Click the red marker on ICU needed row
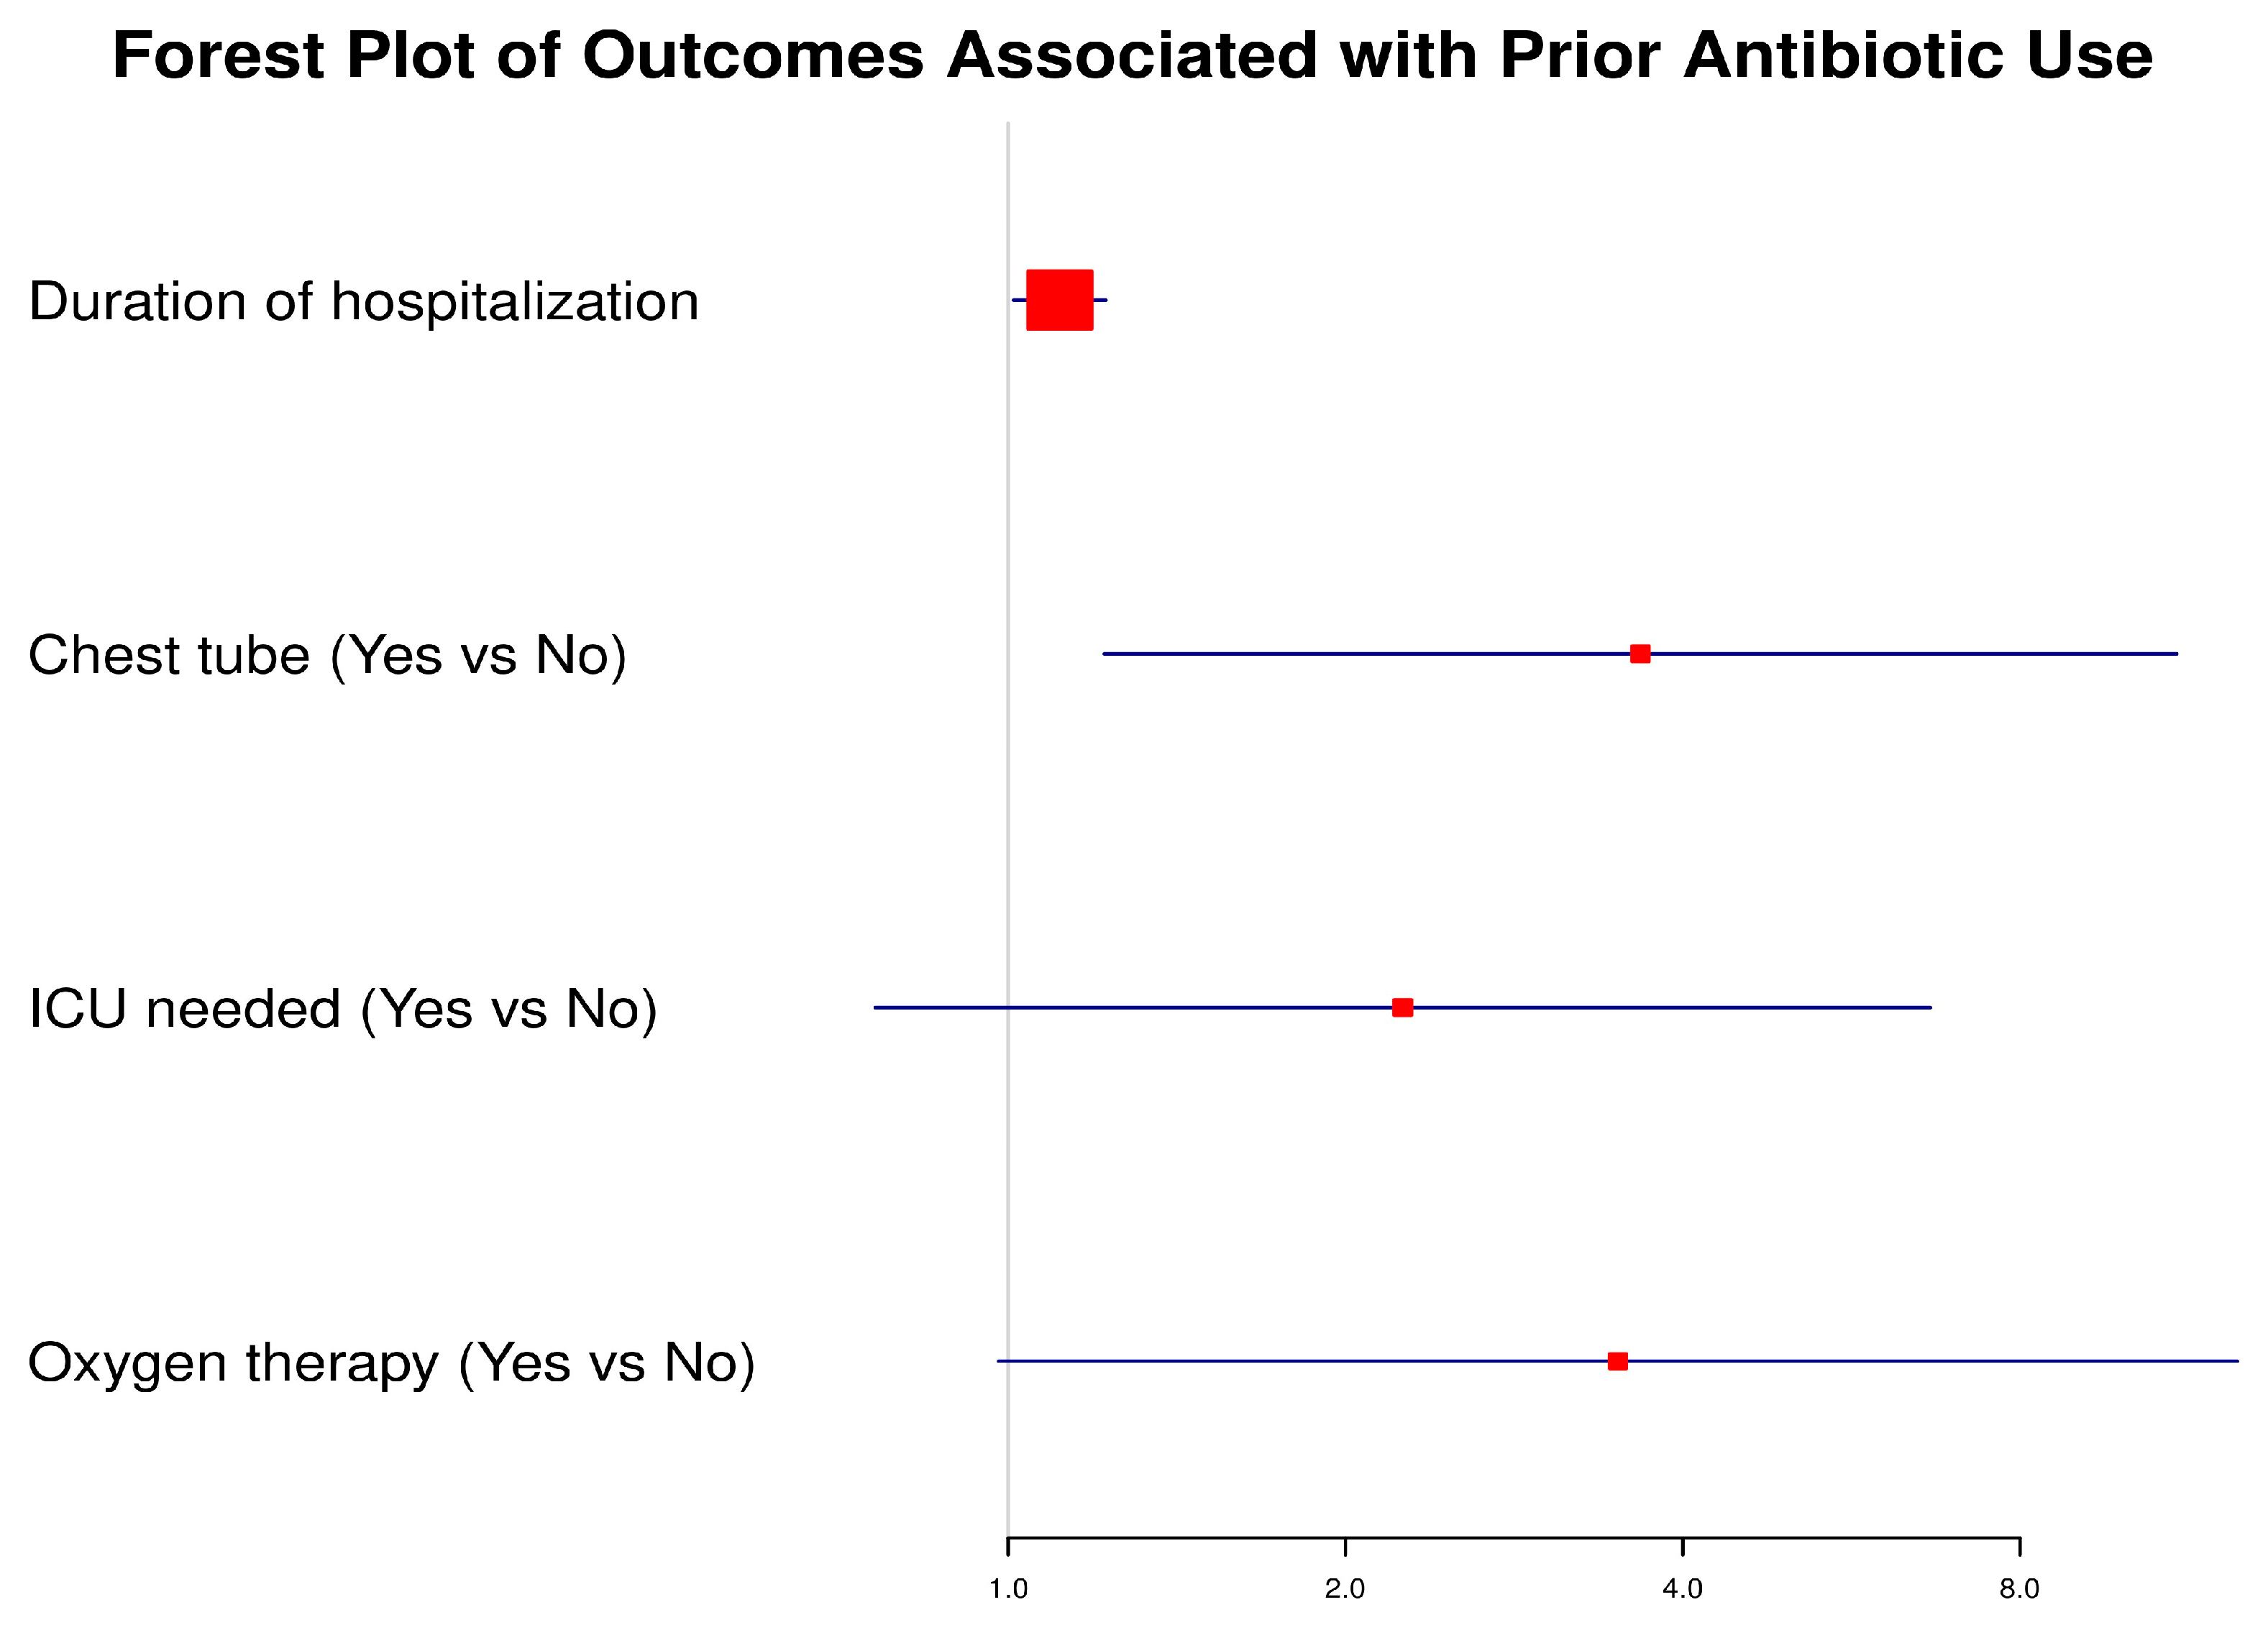The width and height of the screenshot is (2268, 1638). [1402, 1007]
